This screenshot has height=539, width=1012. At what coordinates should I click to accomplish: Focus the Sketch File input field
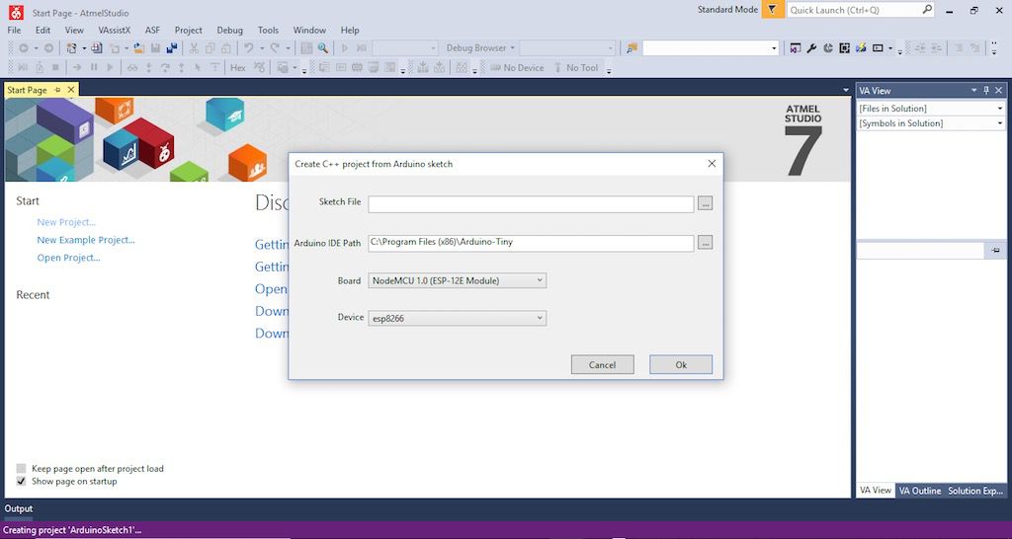pos(531,203)
